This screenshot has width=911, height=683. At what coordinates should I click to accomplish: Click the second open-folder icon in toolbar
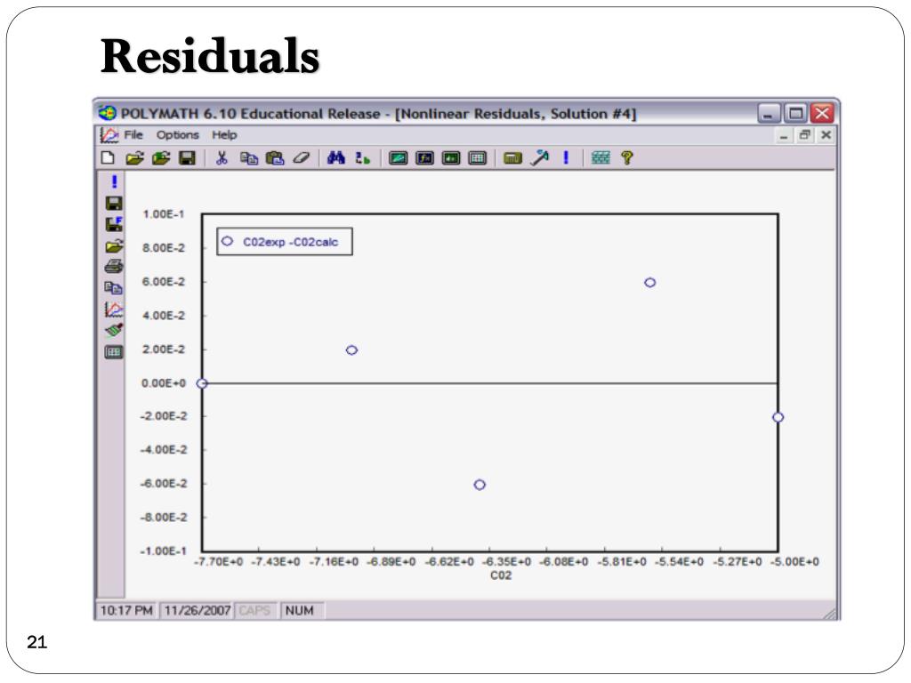coord(161,158)
